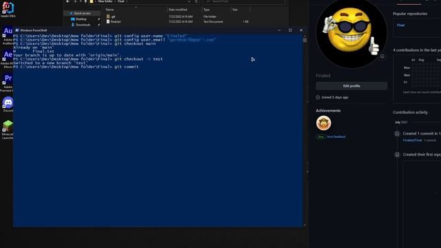Screen dimensions: 441x248
Task: Click Send feedback link
Action: (x=336, y=136)
